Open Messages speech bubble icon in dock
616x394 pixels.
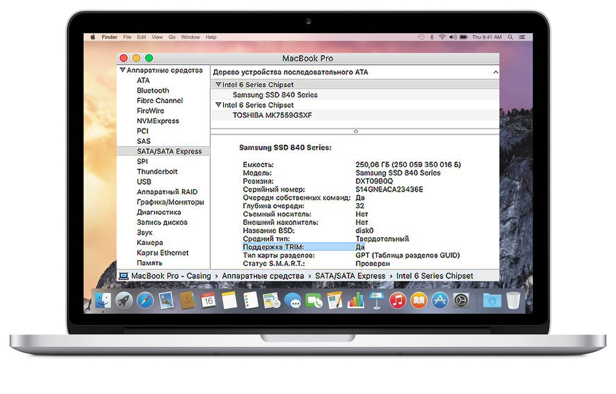point(293,301)
